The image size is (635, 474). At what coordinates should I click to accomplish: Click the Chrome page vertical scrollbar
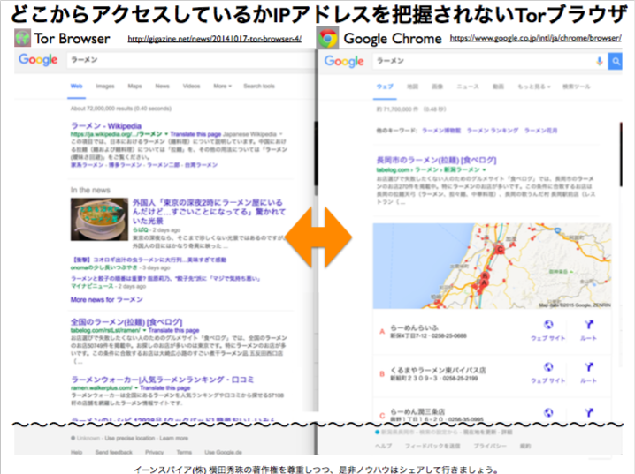[x=621, y=154]
